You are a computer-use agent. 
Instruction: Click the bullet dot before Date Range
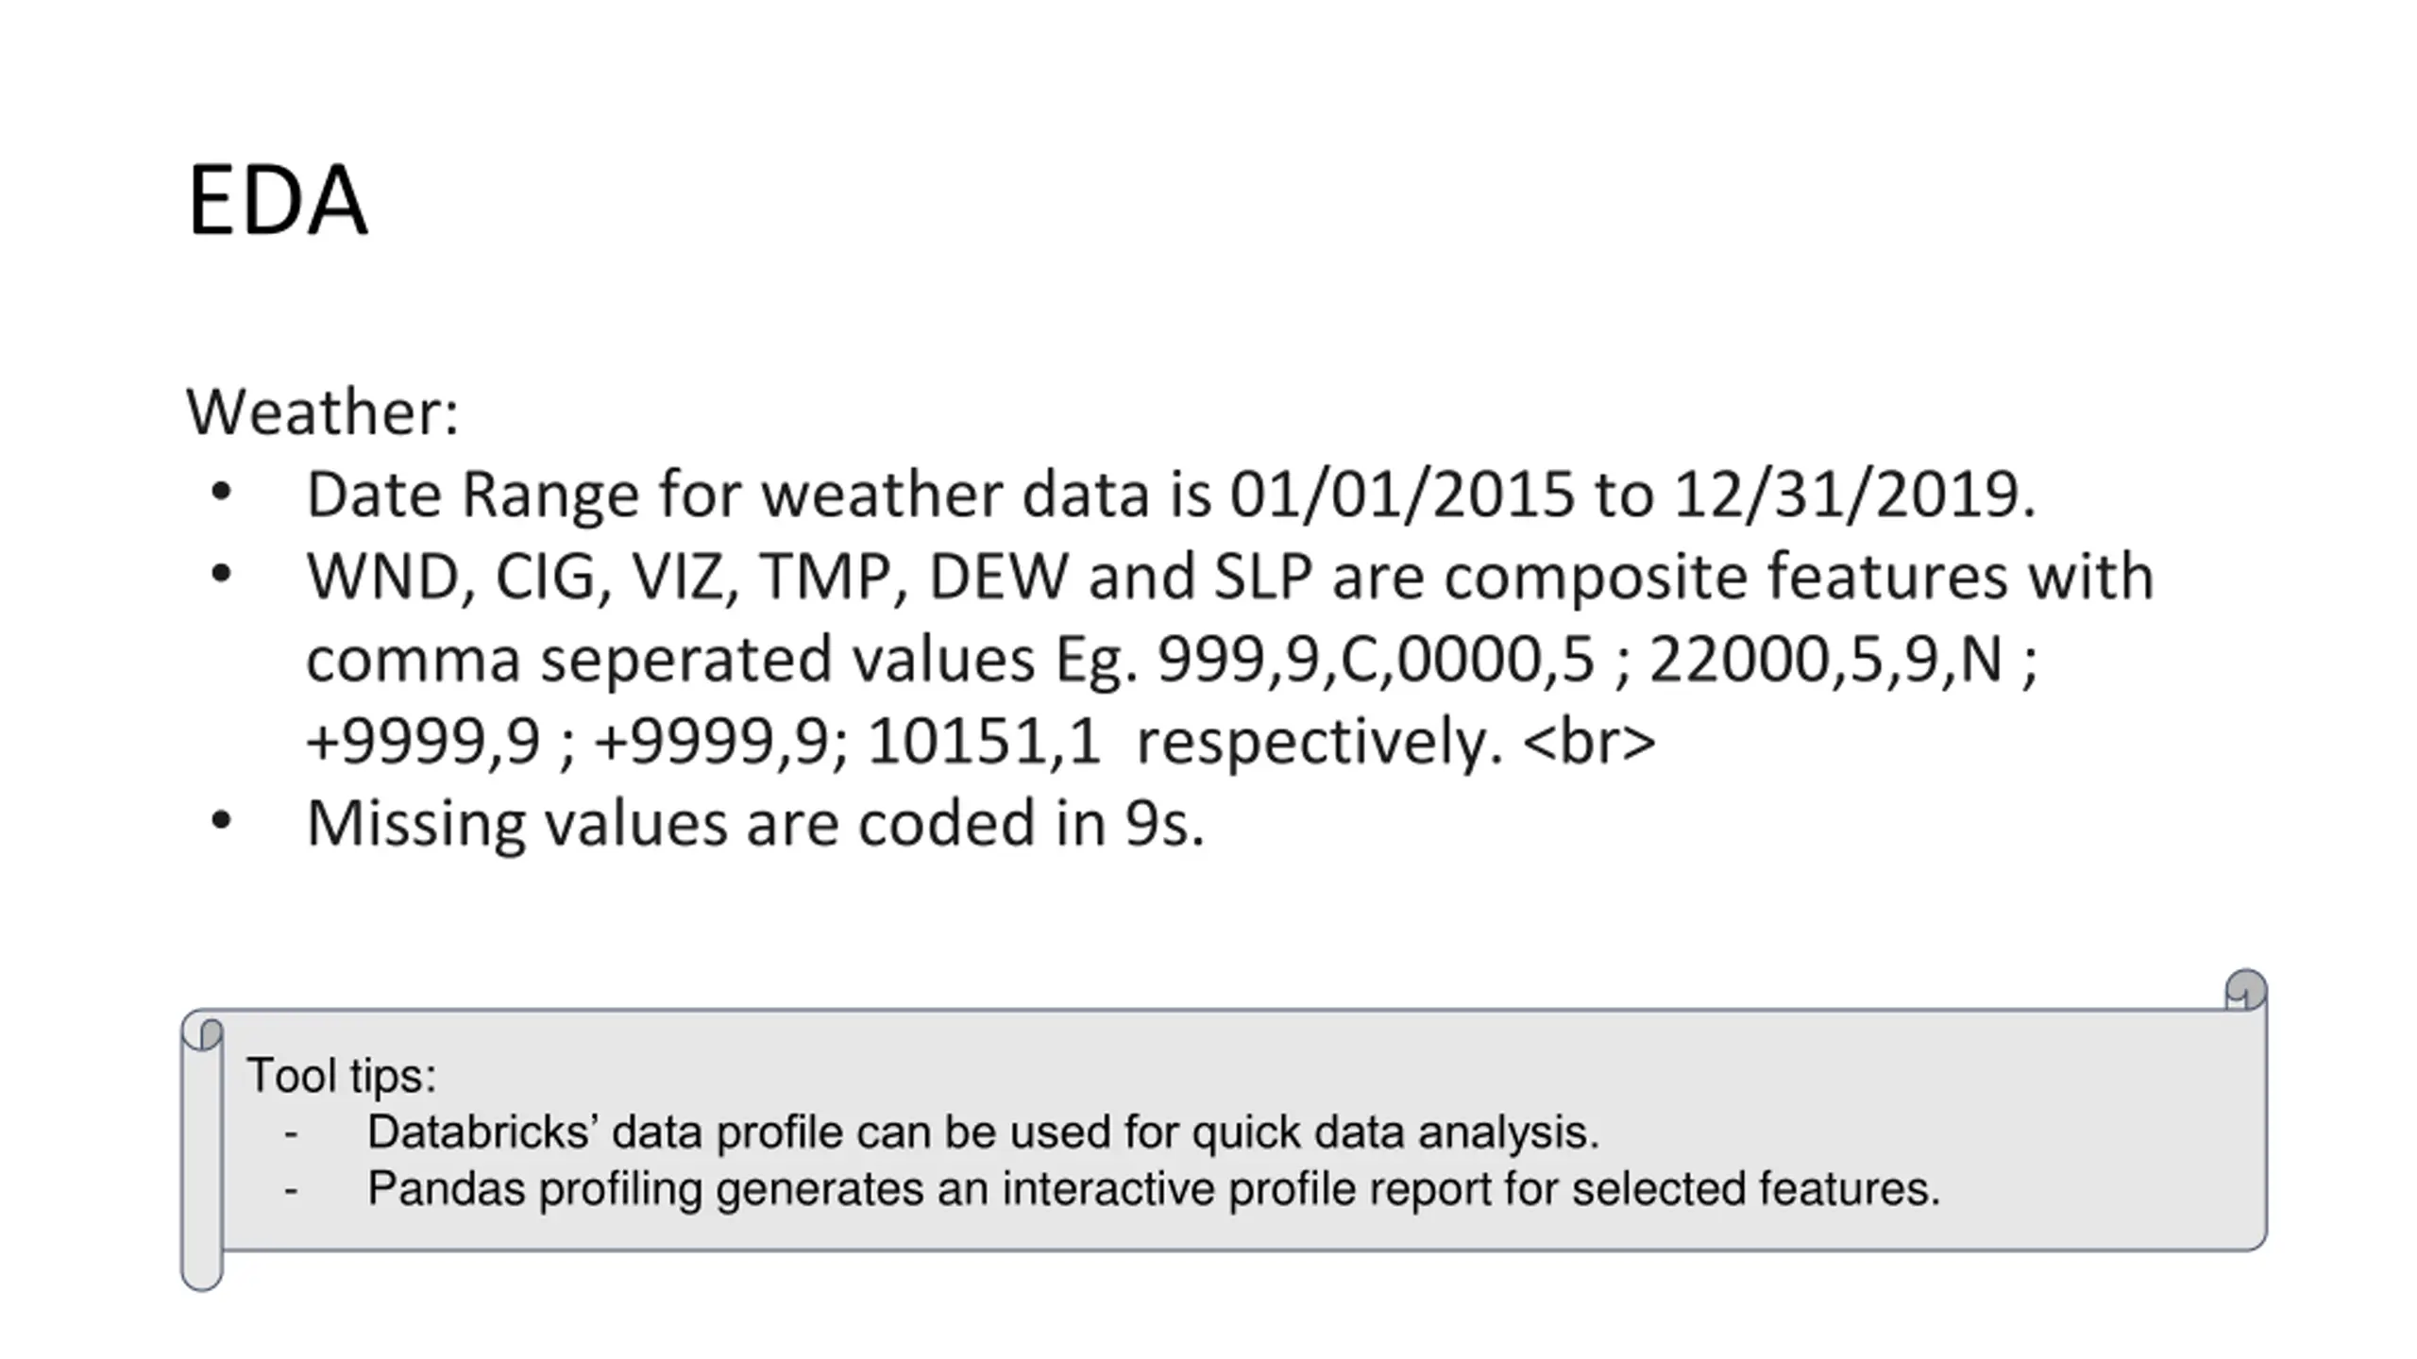(221, 492)
